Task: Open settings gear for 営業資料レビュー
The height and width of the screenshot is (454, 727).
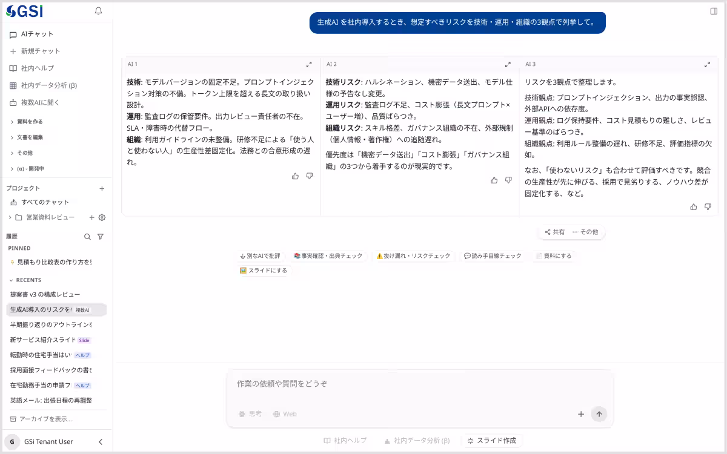Action: coord(102,217)
